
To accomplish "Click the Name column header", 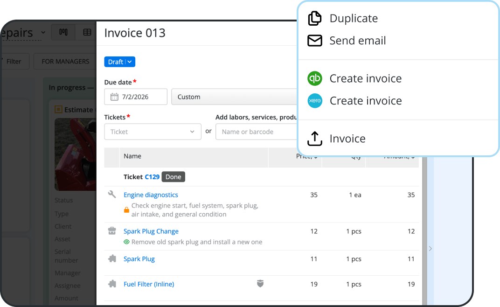I will coord(132,156).
